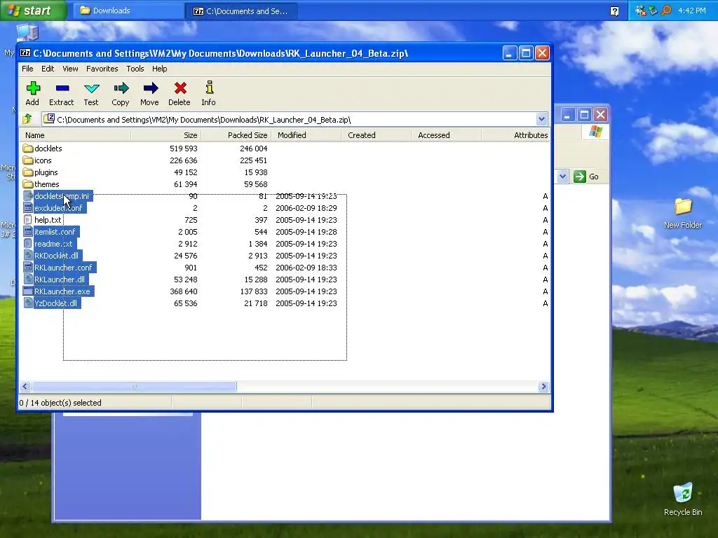Select the New Folder desktop icon
Image resolution: width=718 pixels, height=538 pixels.
pos(683,207)
